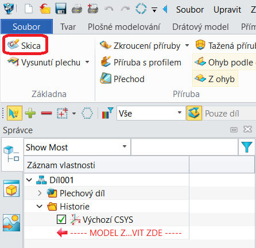Image resolution: width=256 pixels, height=248 pixels.
Task: Open quick access toolbar customize arrow
Action: (154, 9)
